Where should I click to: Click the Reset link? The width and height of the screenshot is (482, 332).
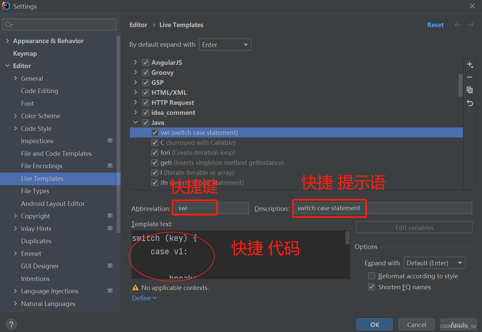pyautogui.click(x=435, y=25)
